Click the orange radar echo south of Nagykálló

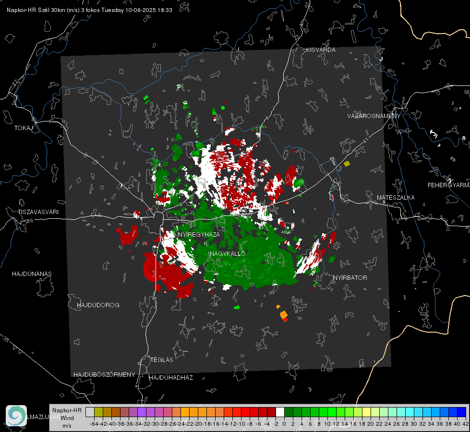(x=284, y=316)
